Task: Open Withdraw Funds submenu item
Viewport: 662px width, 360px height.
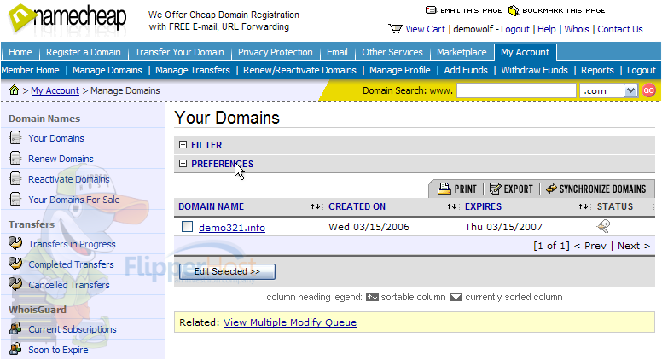Action: [x=535, y=70]
